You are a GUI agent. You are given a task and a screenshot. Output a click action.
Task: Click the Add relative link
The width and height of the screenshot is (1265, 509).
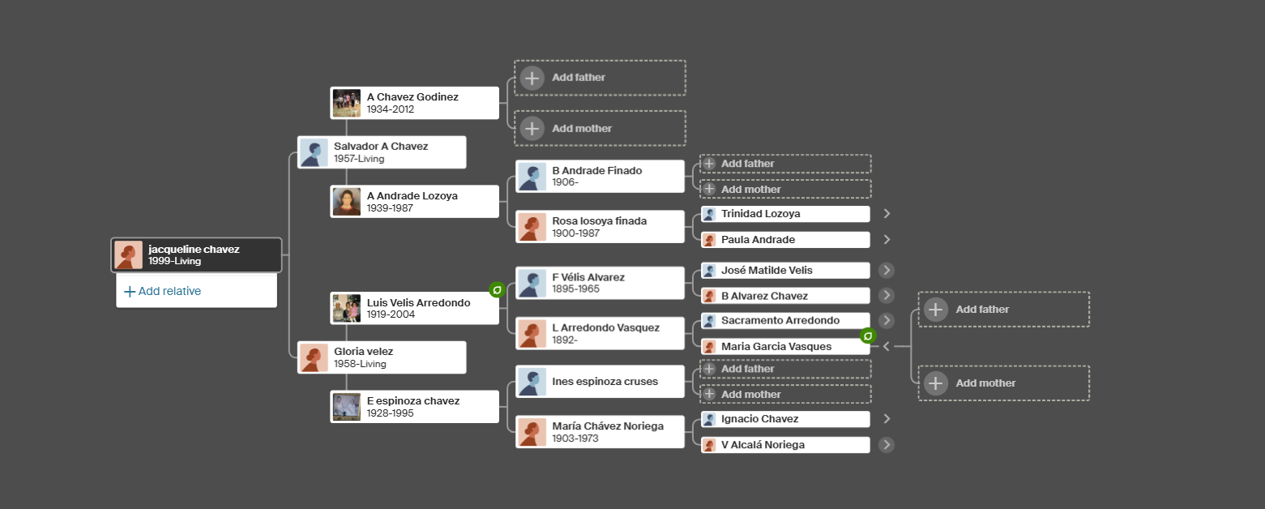[169, 292]
